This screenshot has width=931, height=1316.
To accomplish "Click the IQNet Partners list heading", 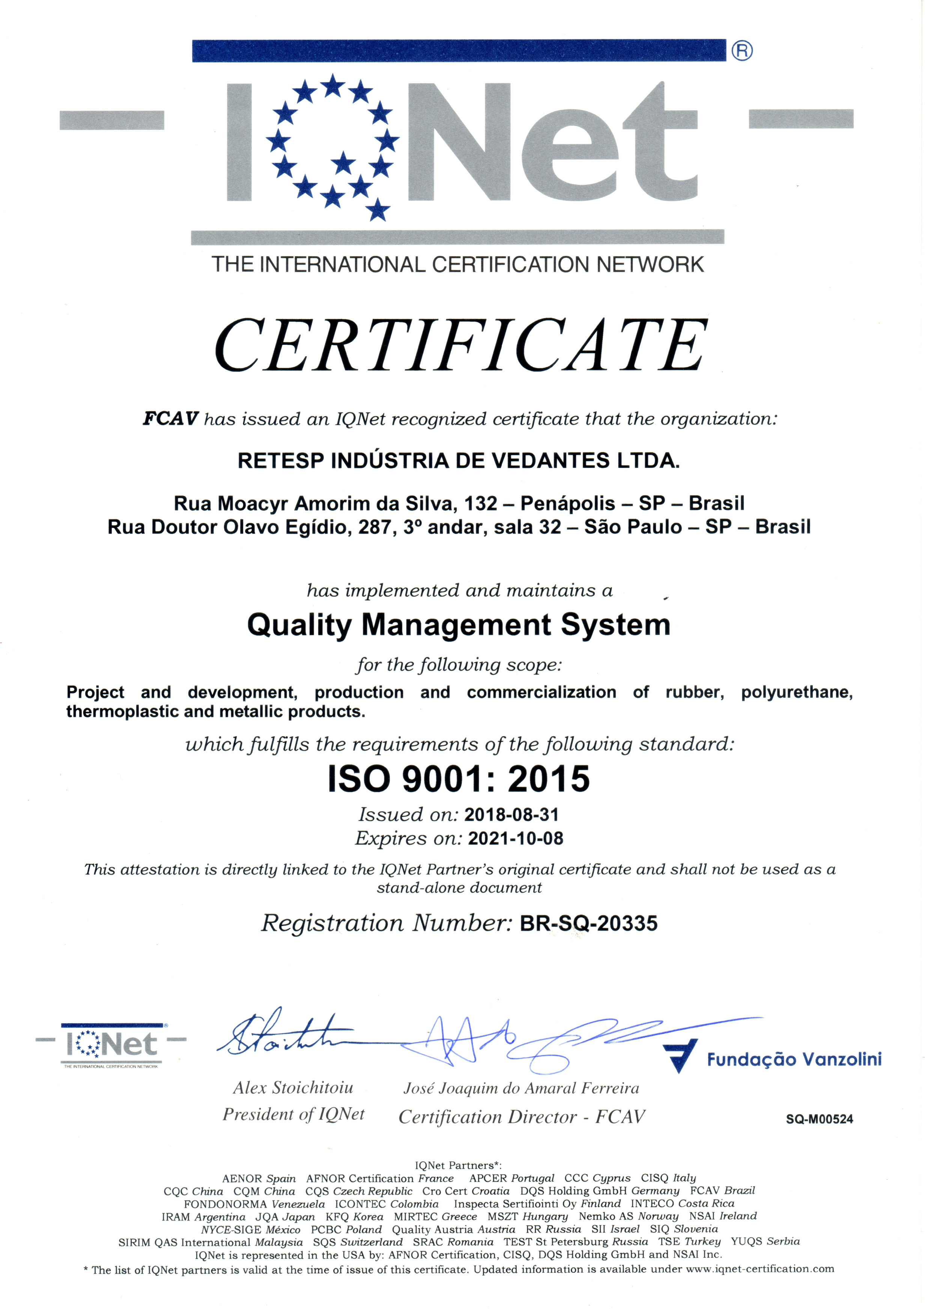I will (458, 1165).
